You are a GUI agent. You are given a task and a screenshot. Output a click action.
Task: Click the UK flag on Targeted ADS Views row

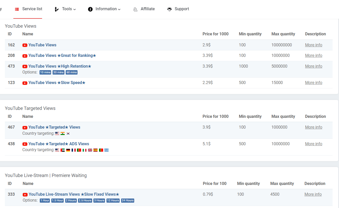[x=90, y=150]
